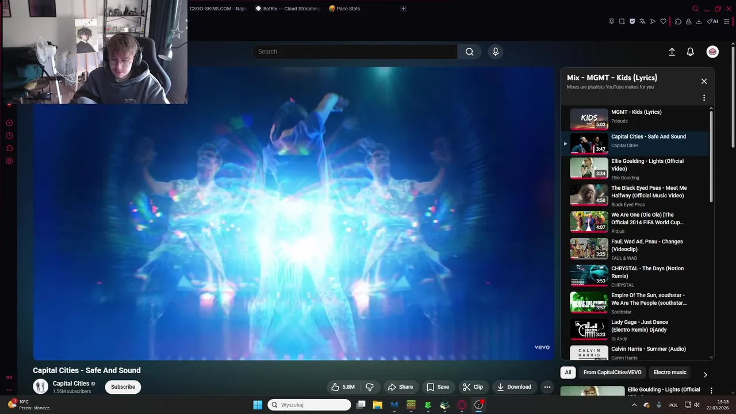736x414 pixels.
Task: Click the snapshot capture icon in browser toolbar
Action: pyautogui.click(x=622, y=21)
